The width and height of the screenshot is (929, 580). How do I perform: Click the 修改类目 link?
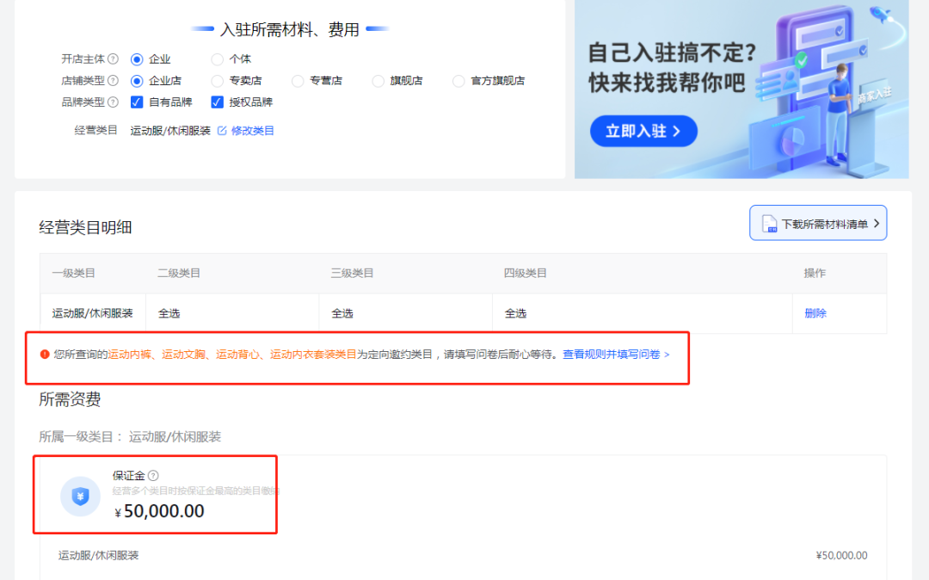pyautogui.click(x=252, y=130)
